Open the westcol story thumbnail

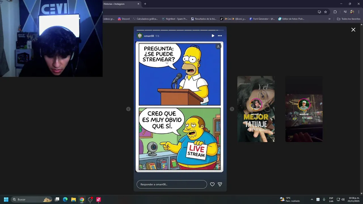[x=304, y=109]
